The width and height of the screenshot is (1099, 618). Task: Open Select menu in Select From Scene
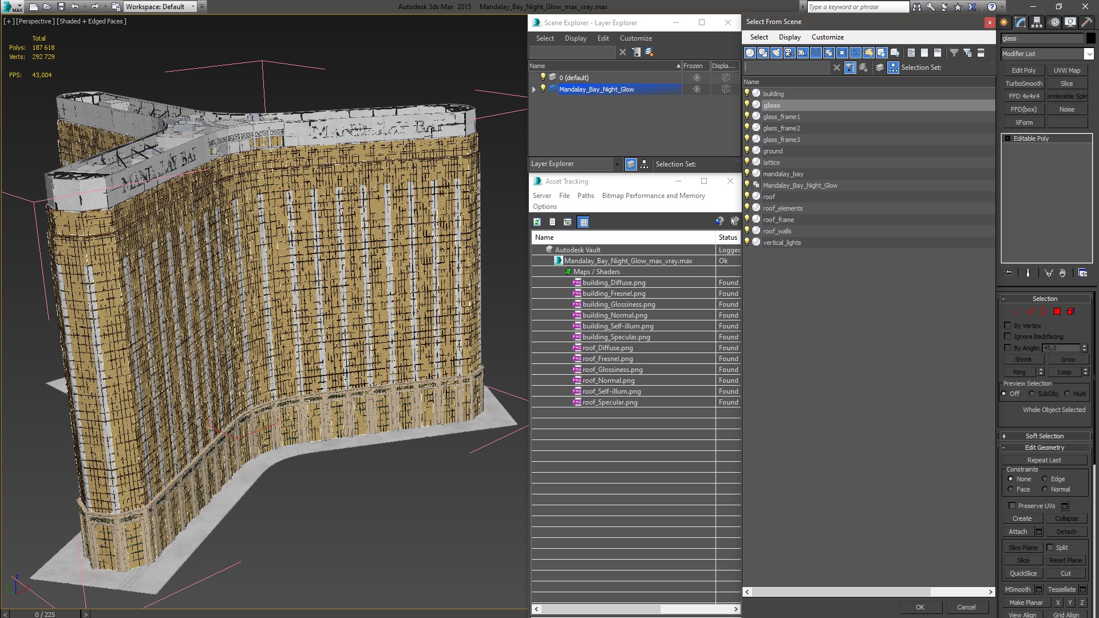pos(759,37)
